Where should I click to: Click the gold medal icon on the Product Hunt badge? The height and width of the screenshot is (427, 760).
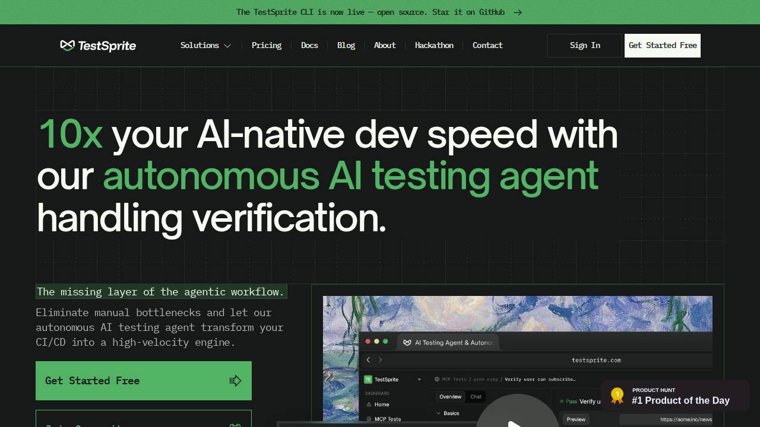[617, 396]
